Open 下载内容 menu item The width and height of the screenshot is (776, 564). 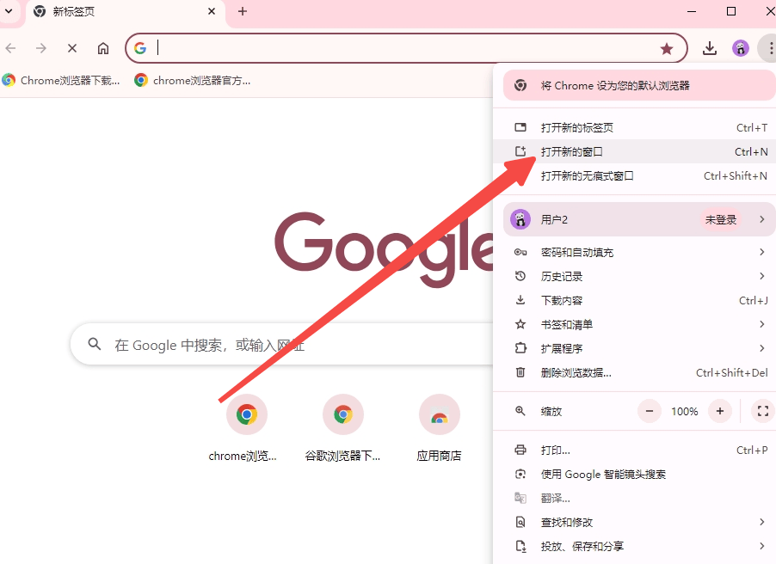[x=634, y=300]
